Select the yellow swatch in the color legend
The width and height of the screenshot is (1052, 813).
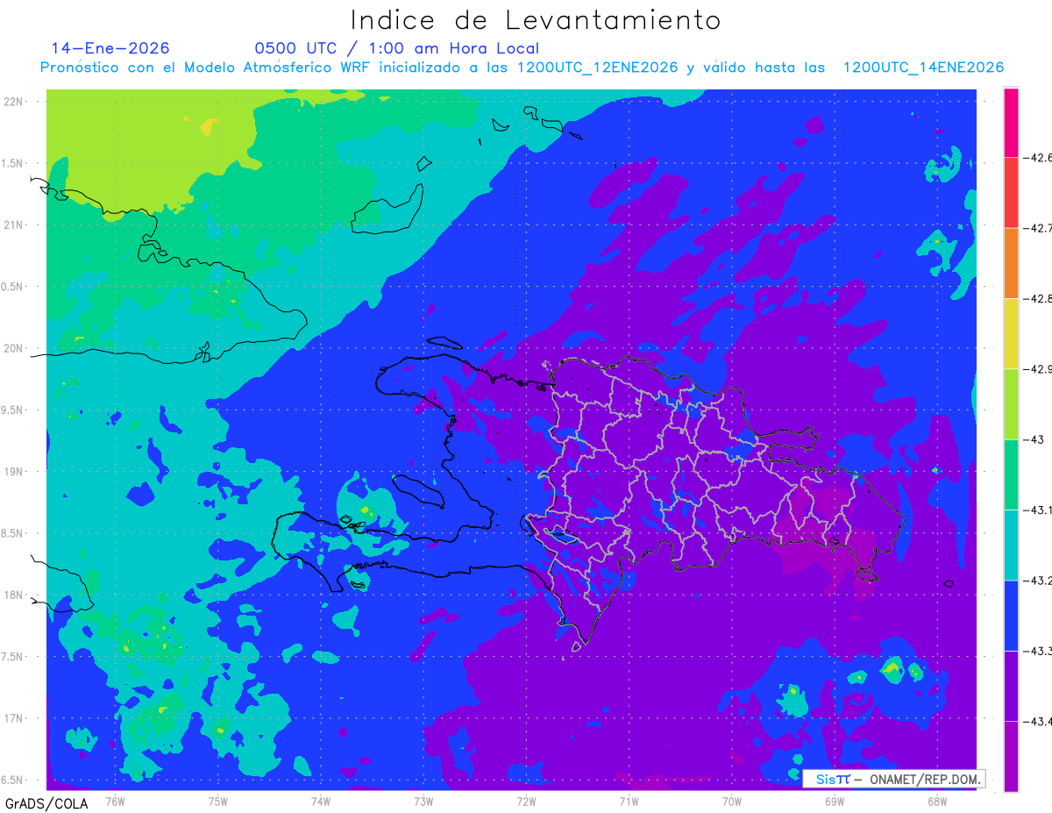click(1011, 333)
